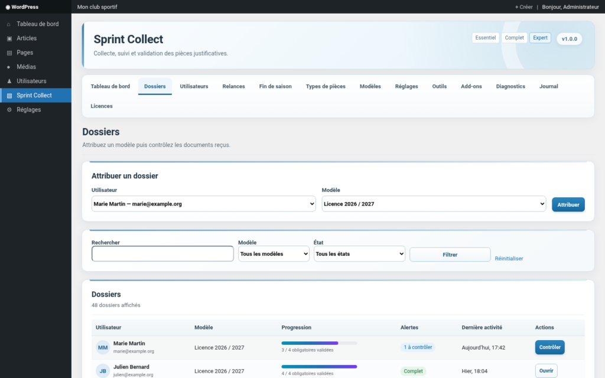Open the Add-ons tab
Image resolution: width=605 pixels, height=378 pixels.
pyautogui.click(x=471, y=86)
